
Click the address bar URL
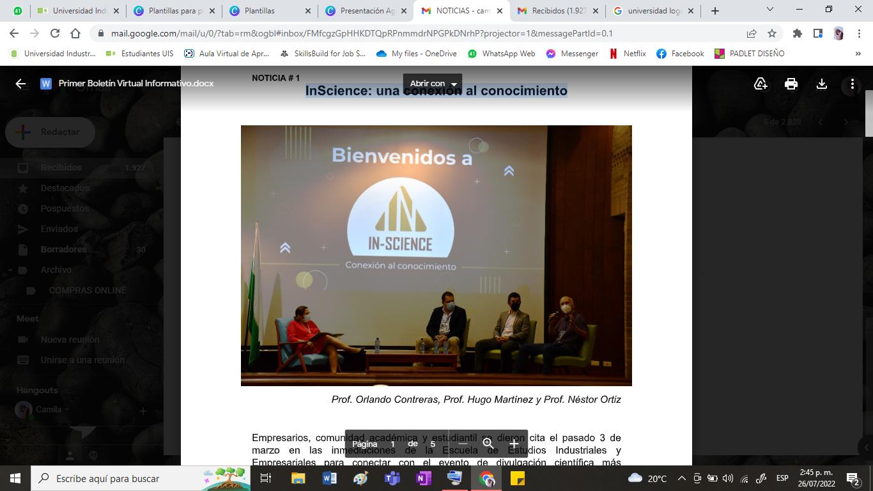(x=362, y=33)
